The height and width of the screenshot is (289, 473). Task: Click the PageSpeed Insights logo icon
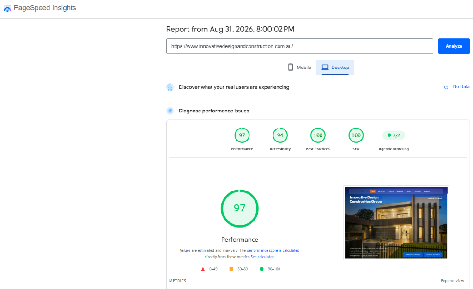click(x=7, y=8)
